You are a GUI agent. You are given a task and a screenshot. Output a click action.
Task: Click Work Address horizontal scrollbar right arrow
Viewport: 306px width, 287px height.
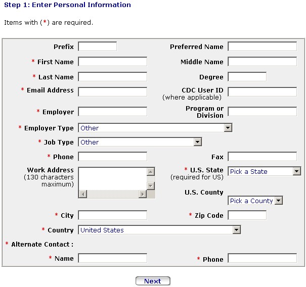click(143, 194)
